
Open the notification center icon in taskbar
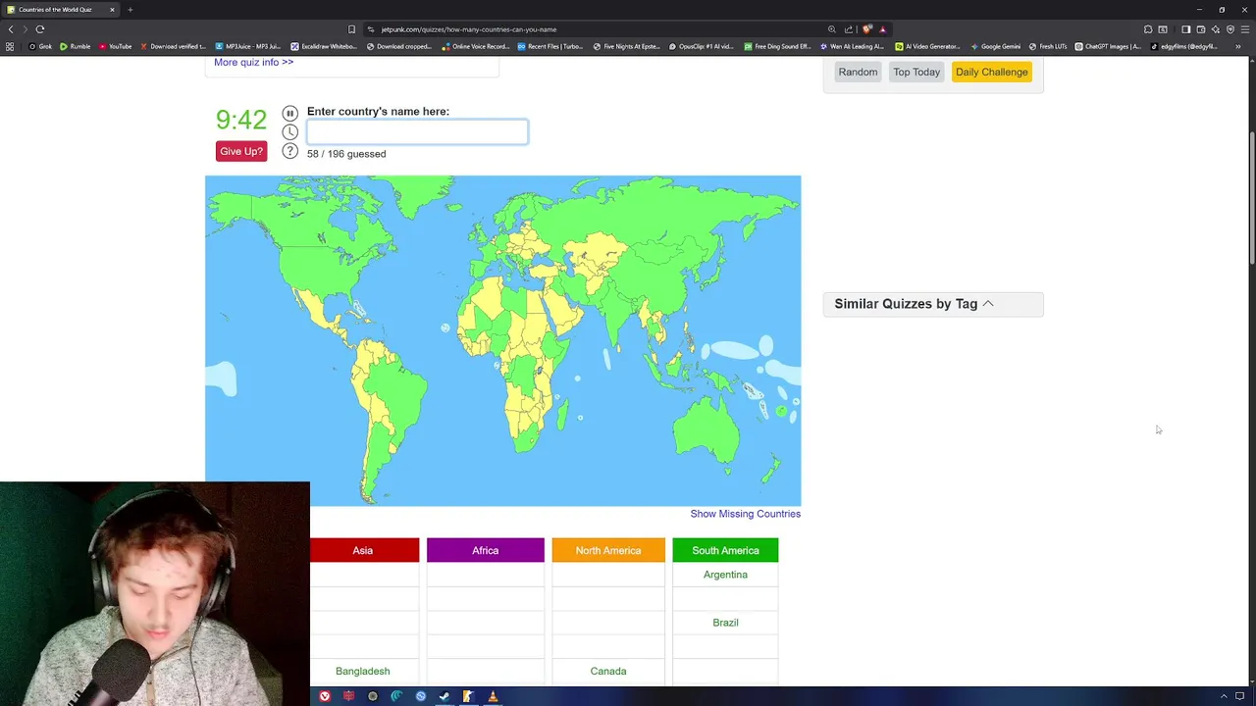tap(1239, 696)
